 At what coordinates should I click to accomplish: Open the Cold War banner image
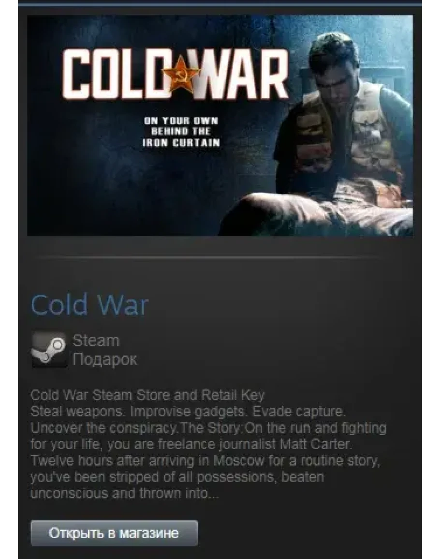pos(220,125)
